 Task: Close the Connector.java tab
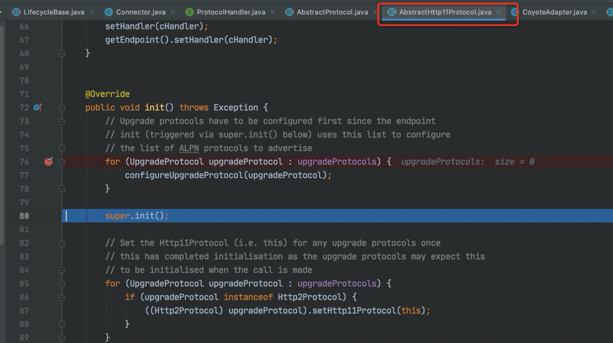pos(173,12)
